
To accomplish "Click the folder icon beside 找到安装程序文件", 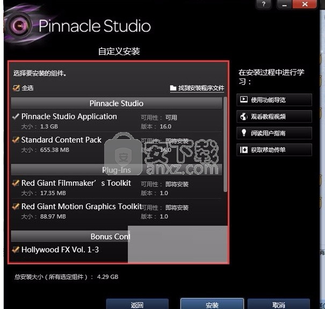I will [173, 88].
